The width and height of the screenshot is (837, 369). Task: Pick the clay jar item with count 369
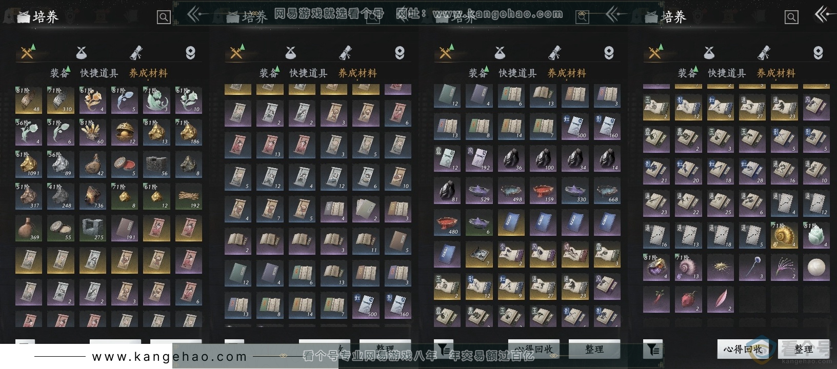[x=29, y=228]
